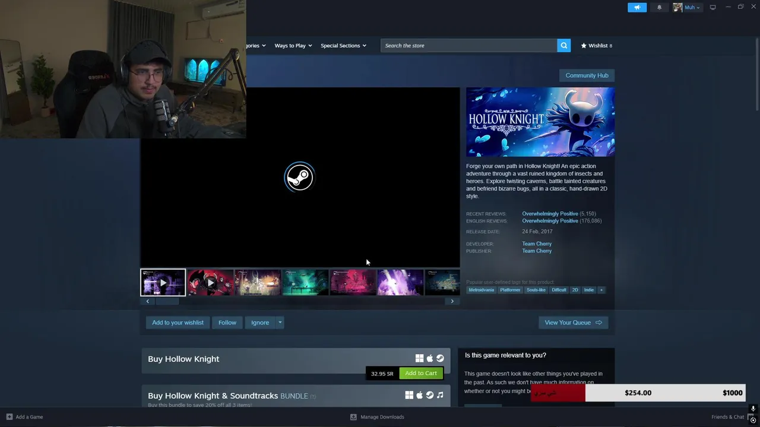The height and width of the screenshot is (427, 760).
Task: Select the Platformer tag
Action: 510,290
